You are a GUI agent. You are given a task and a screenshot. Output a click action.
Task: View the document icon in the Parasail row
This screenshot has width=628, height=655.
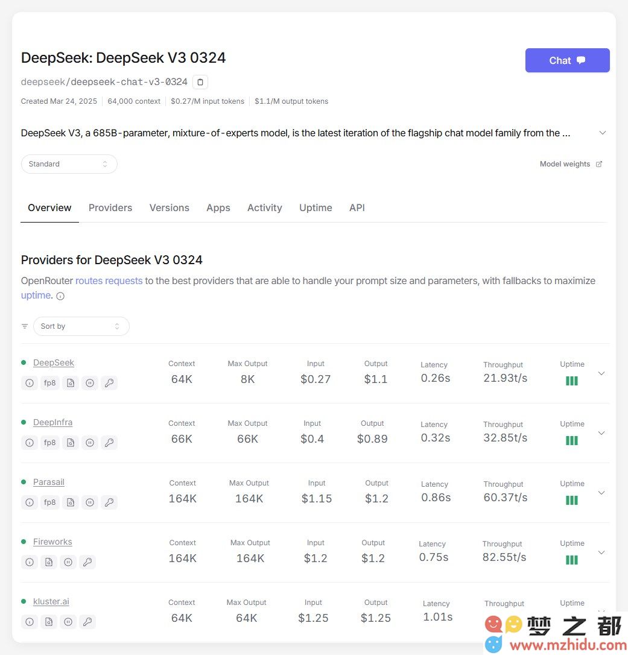[x=70, y=502]
